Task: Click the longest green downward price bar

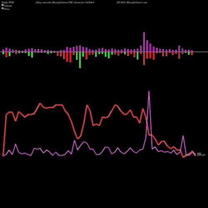Action: (80, 60)
